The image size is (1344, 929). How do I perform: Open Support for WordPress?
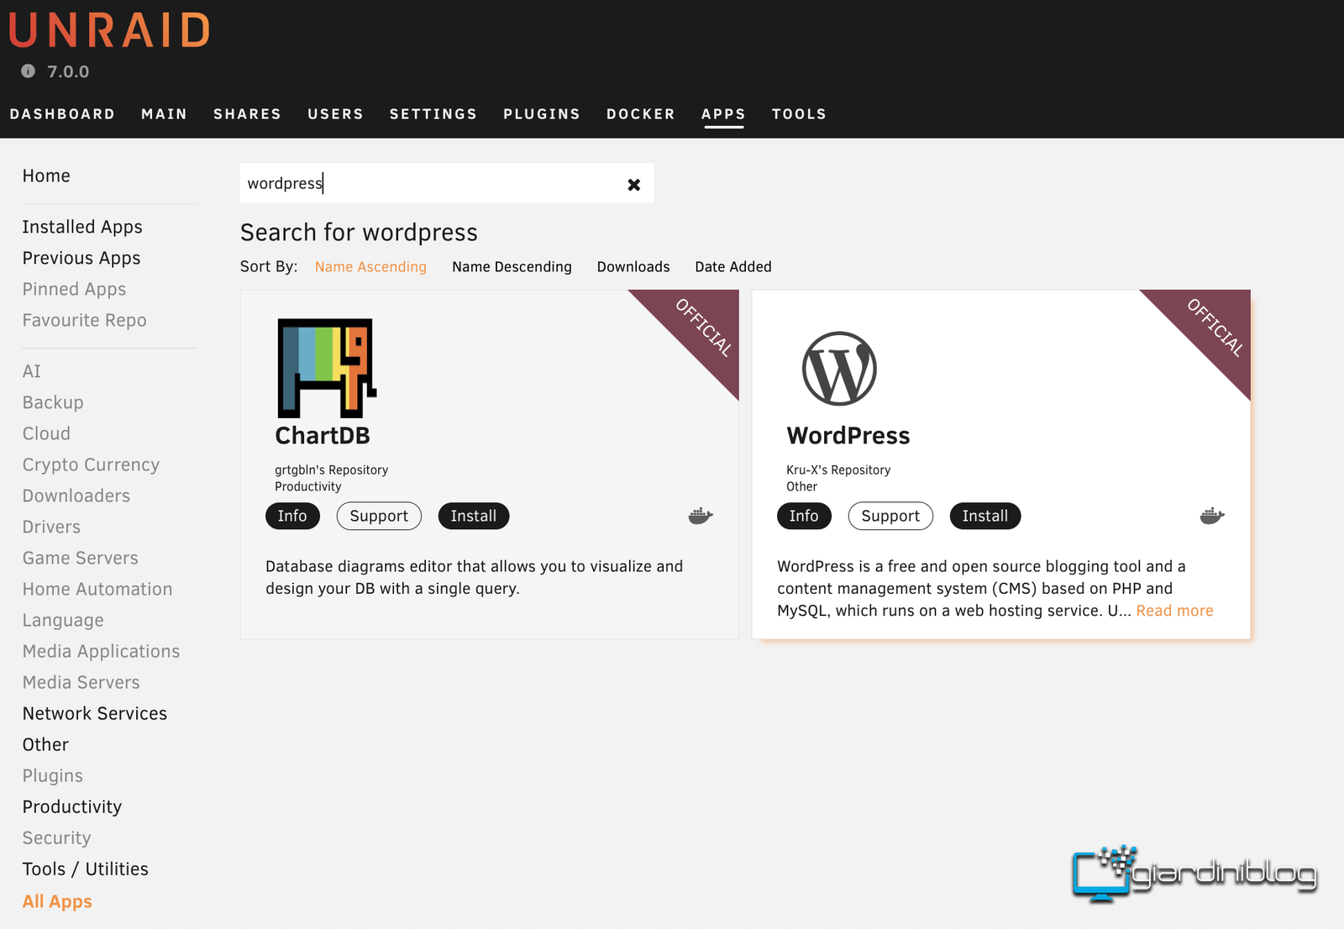click(890, 516)
